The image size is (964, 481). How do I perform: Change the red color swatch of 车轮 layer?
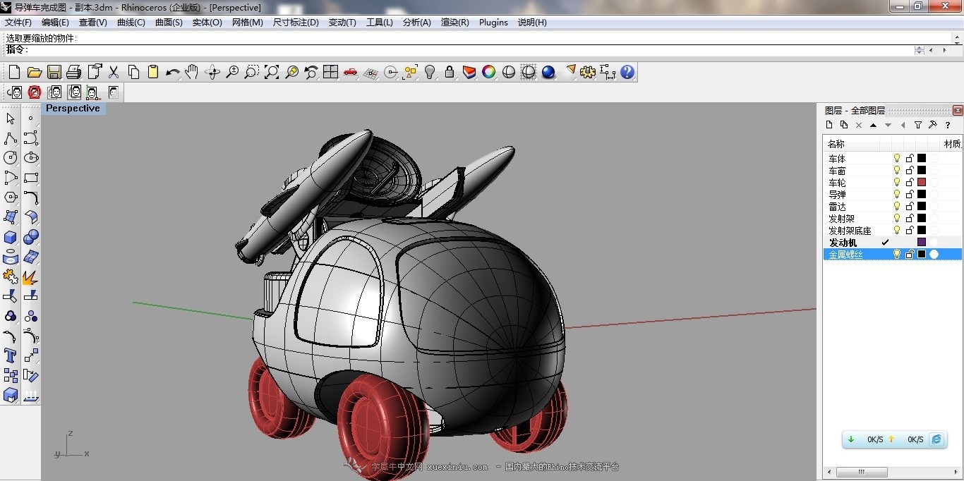point(921,183)
